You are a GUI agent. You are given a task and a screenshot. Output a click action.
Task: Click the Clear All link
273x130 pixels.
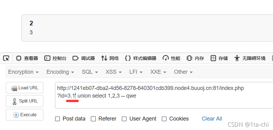[x=212, y=119]
